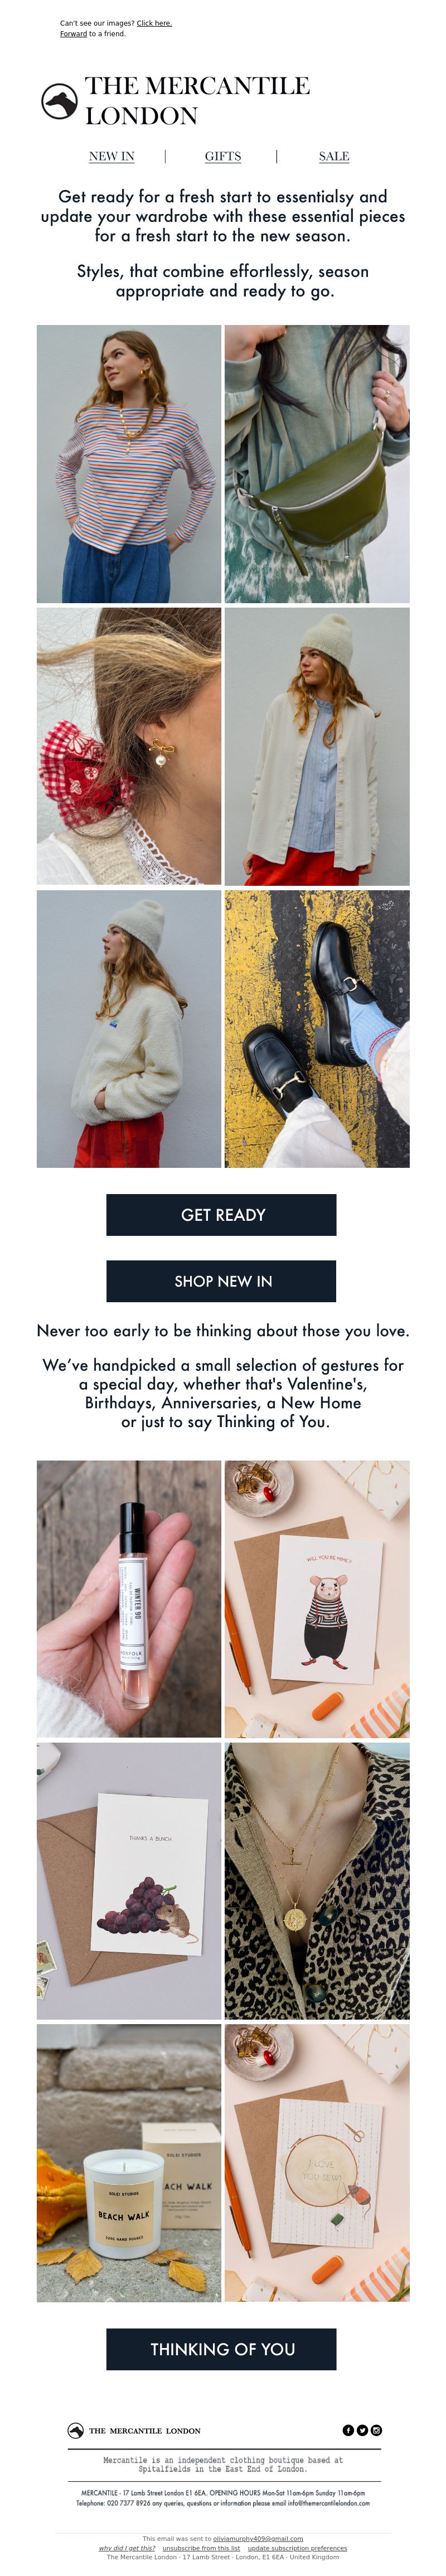Open the Instagram icon in footer
The width and height of the screenshot is (446, 2576).
(376, 2429)
